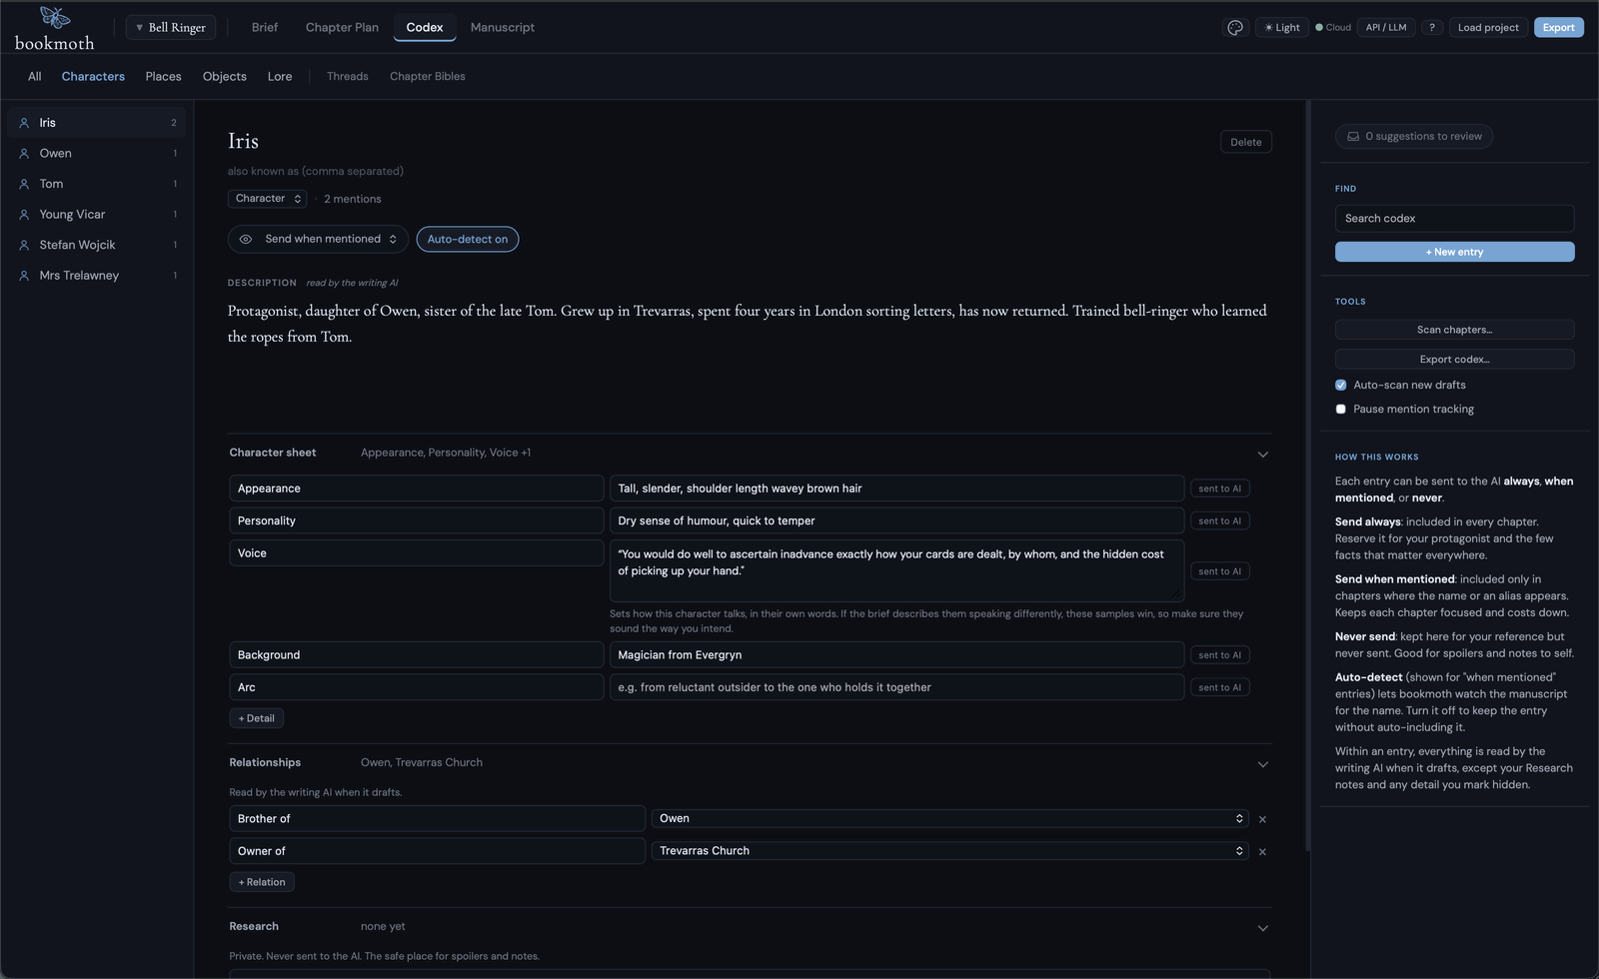Click Scan chapters…
Screen dimensions: 1599x979
1454,330
